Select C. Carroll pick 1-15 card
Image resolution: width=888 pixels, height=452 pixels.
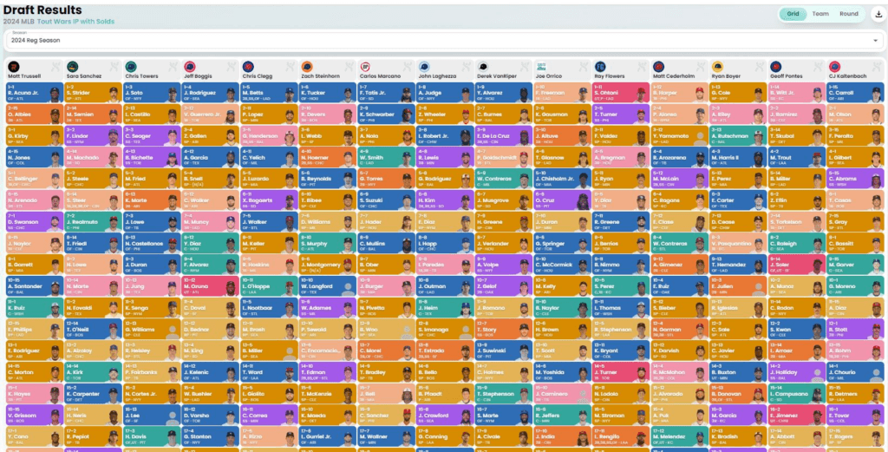point(846,90)
